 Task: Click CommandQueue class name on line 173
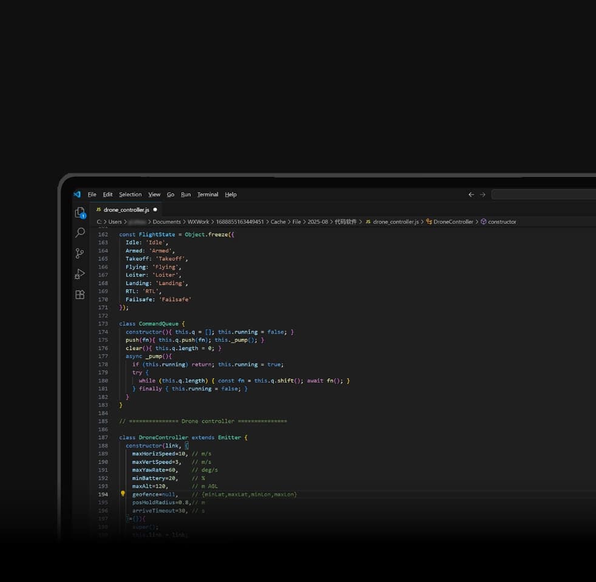click(158, 324)
